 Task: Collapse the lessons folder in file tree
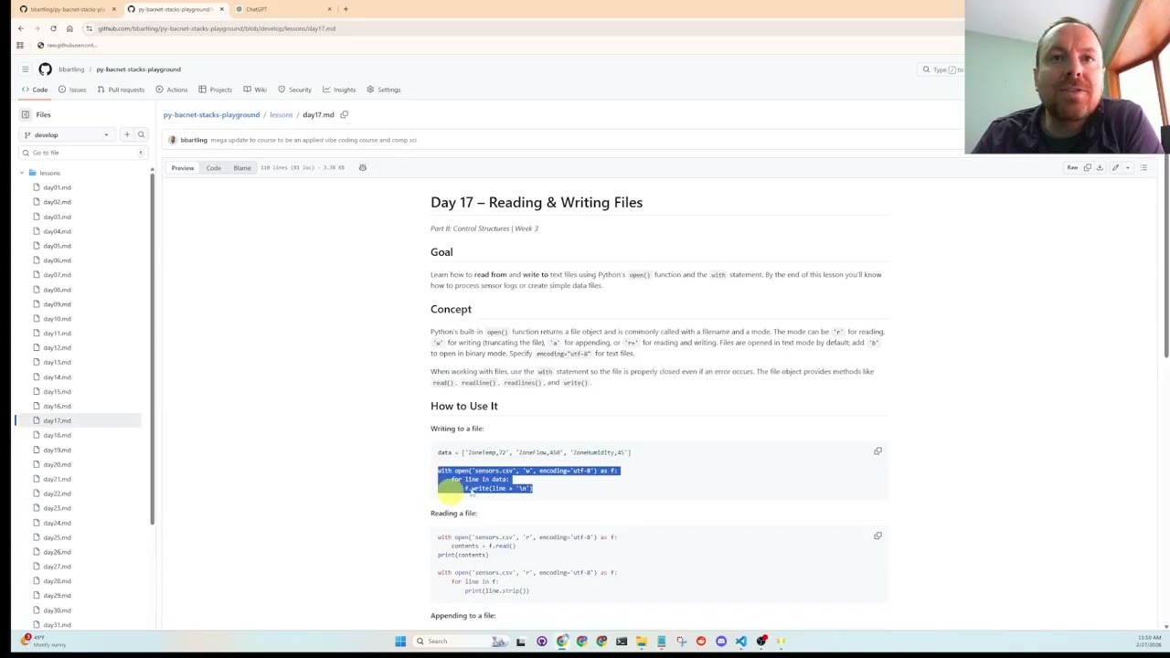tap(22, 173)
